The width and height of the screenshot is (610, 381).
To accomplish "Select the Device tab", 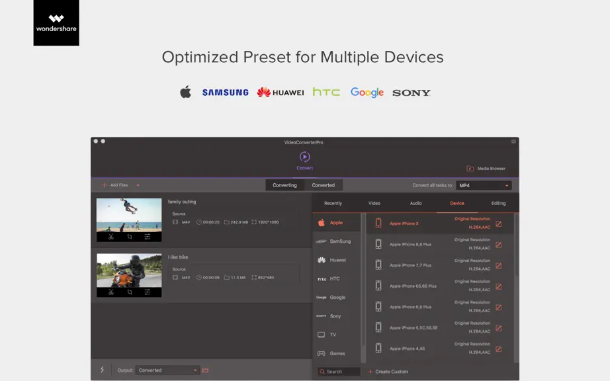I will (457, 203).
